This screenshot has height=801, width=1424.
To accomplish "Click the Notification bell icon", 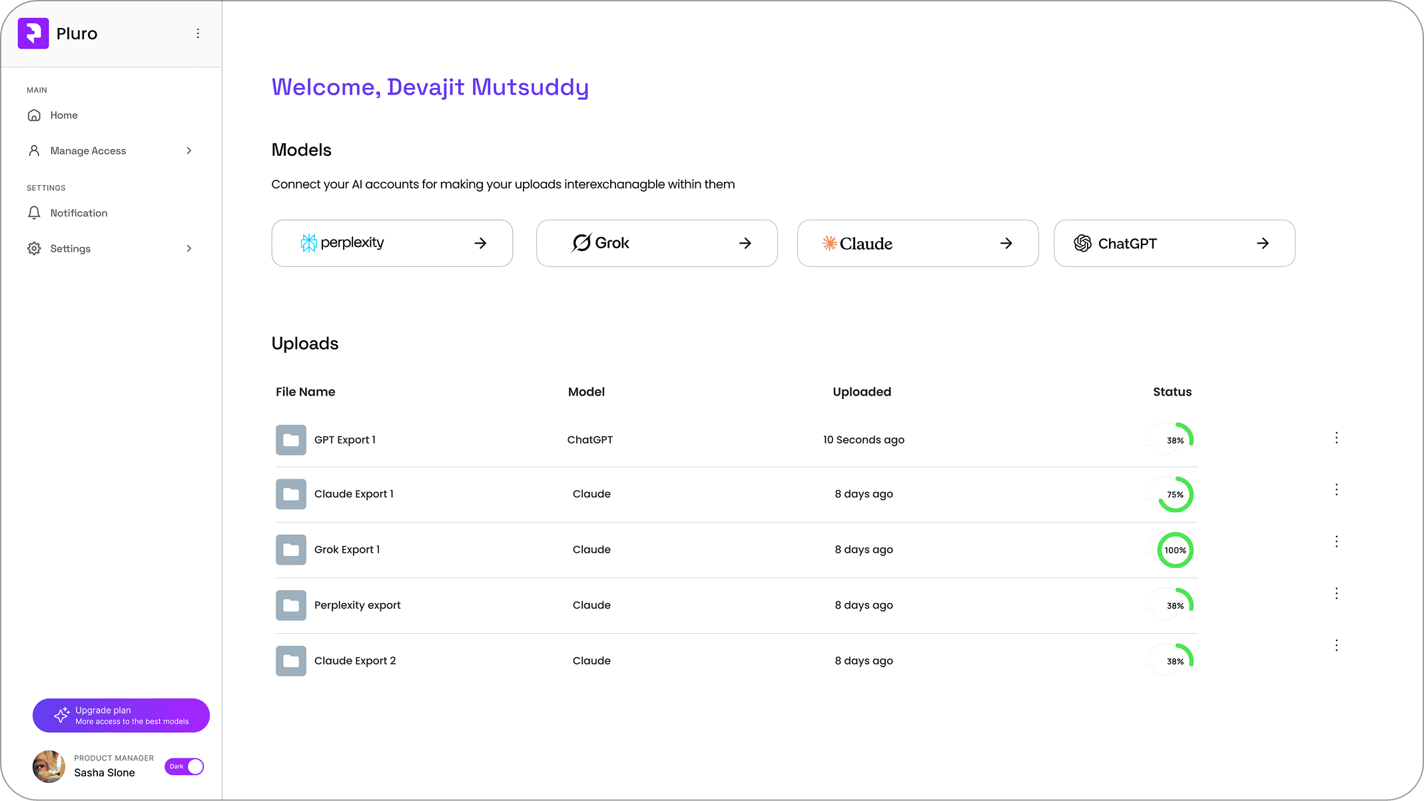I will click(34, 212).
